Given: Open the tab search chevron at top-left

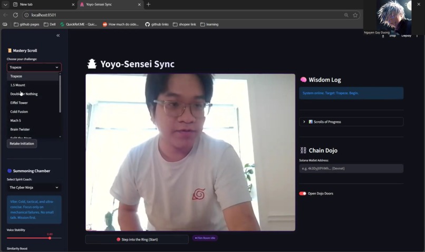Looking at the screenshot, I should click(x=5, y=5).
